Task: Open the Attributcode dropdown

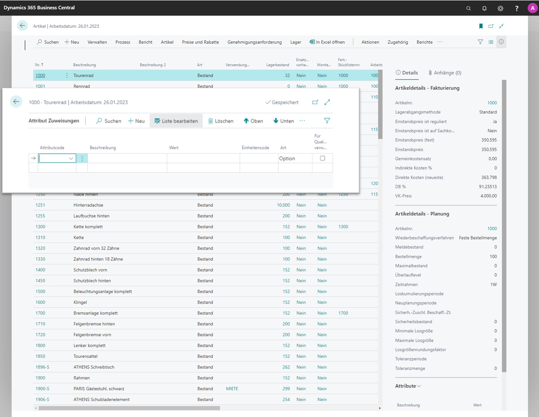Action: click(71, 159)
